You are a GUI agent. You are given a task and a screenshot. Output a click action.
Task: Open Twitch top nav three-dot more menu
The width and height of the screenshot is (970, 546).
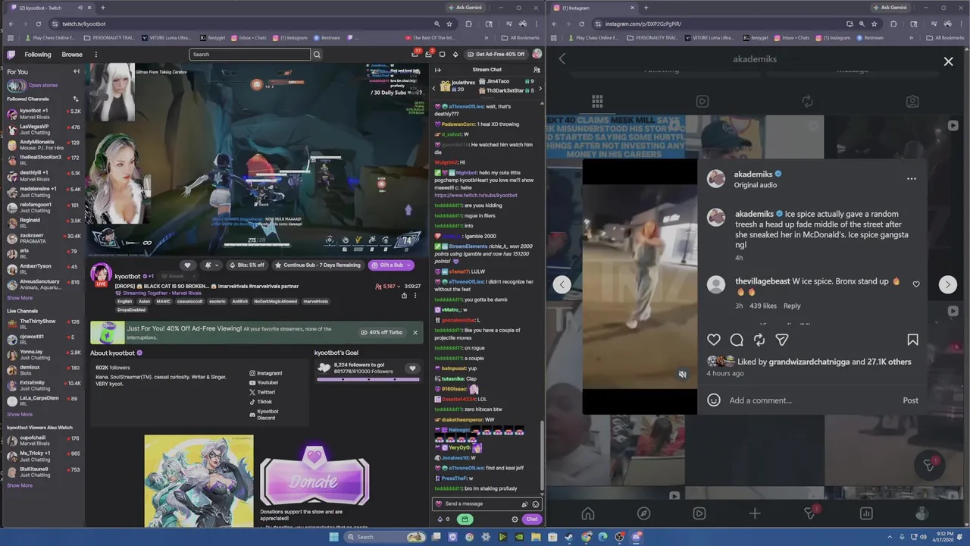click(95, 55)
